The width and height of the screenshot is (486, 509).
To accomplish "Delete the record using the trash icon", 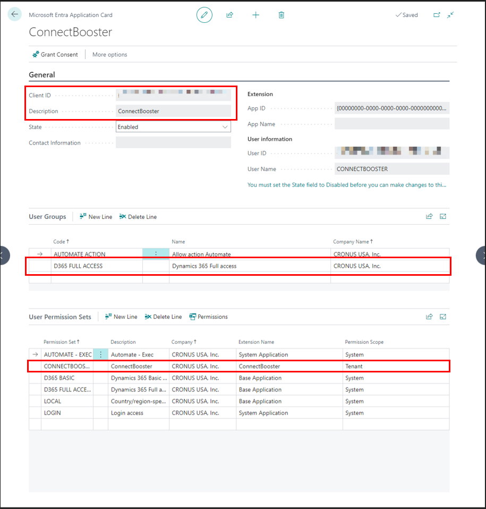I will coord(281,15).
